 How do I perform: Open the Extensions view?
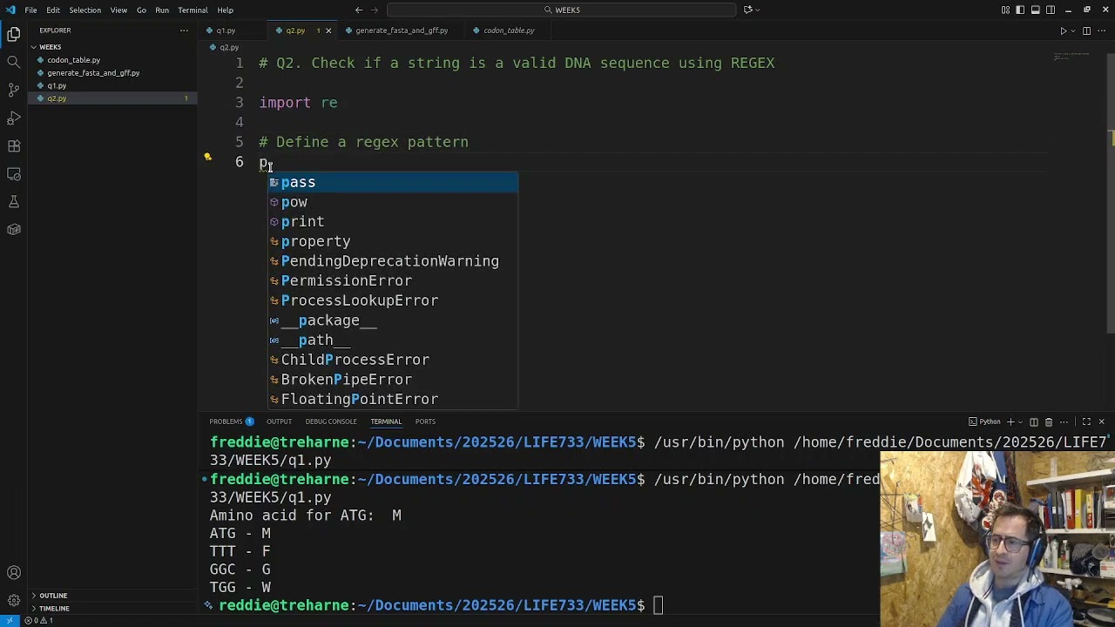click(14, 145)
